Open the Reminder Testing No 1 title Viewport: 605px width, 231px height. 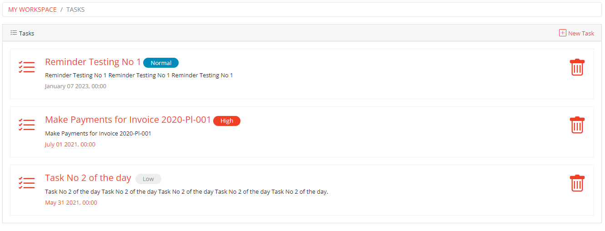[x=93, y=62]
